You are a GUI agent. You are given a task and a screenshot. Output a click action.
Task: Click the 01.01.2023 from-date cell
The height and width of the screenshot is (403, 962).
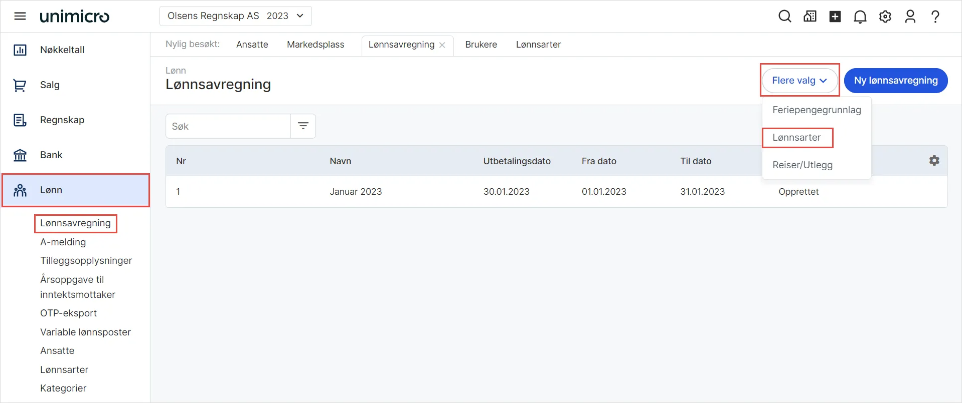604,192
